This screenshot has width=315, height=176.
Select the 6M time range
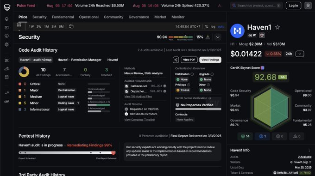(x=61, y=26)
